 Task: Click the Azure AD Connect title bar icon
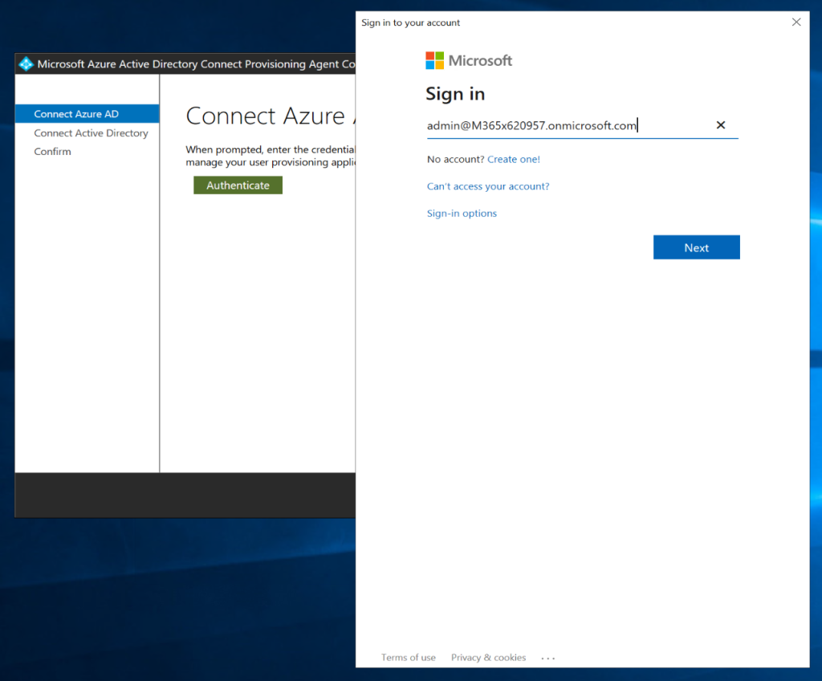tap(26, 64)
